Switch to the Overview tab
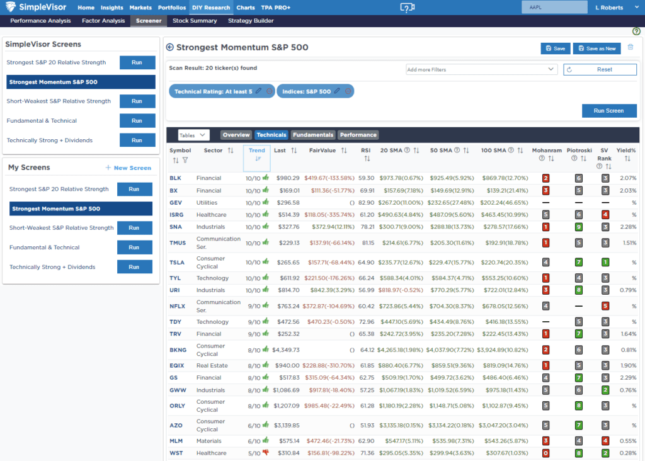 tap(236, 135)
